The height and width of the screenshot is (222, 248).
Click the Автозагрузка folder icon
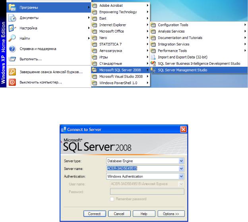click(95, 51)
